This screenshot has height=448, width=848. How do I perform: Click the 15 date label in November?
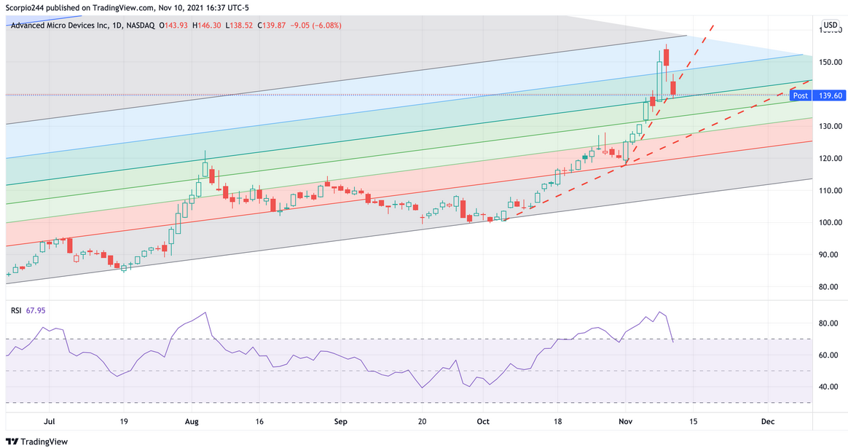click(693, 422)
